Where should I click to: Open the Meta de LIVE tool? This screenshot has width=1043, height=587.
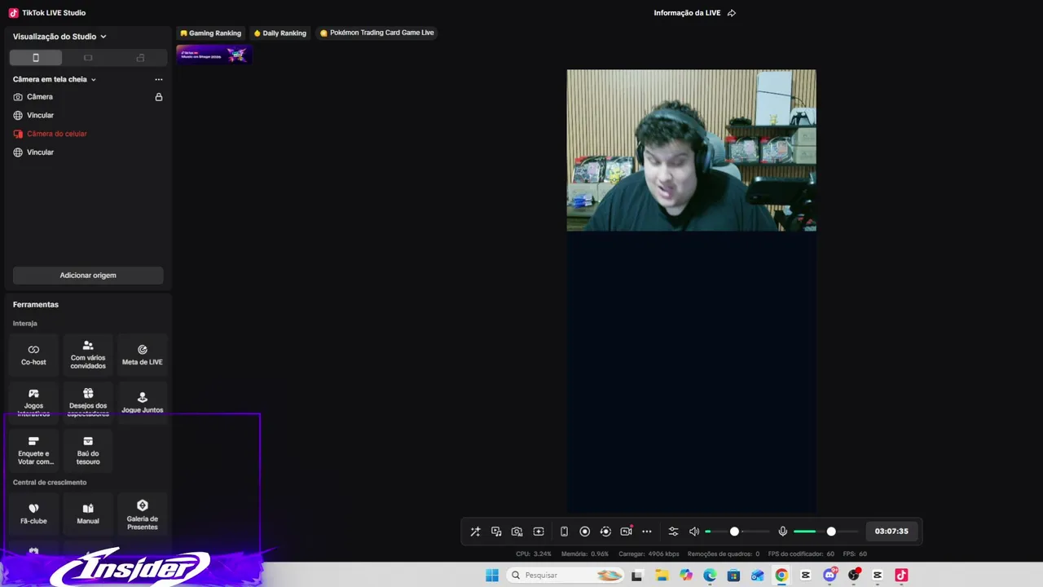[x=143, y=355]
